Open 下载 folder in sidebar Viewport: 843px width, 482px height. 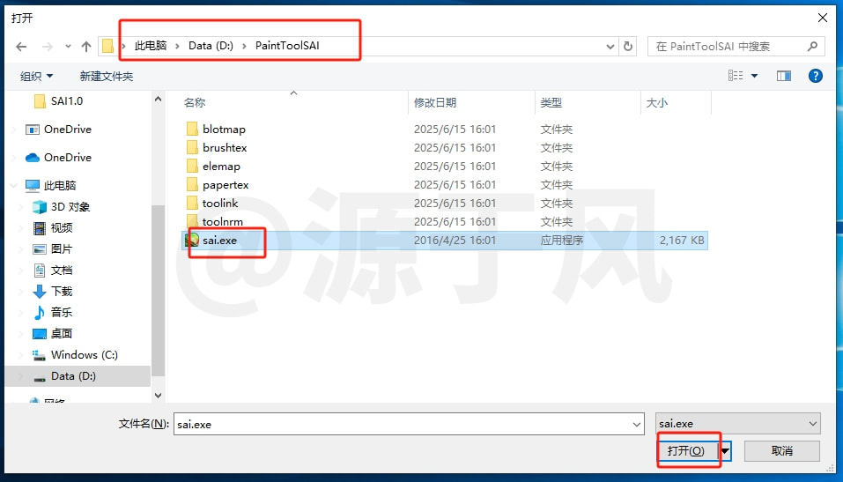tap(62, 291)
